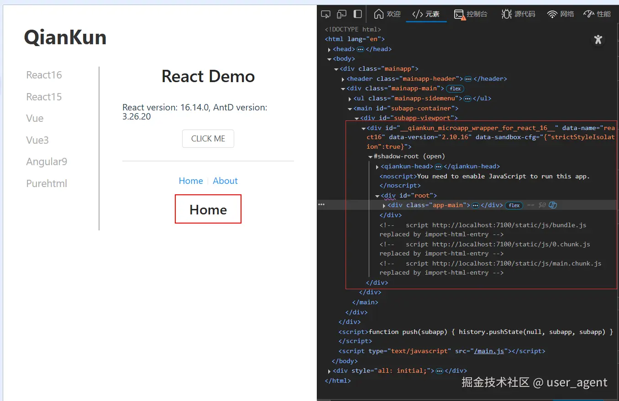Collapse the main subapp-container node
The image size is (619, 401).
350,109
